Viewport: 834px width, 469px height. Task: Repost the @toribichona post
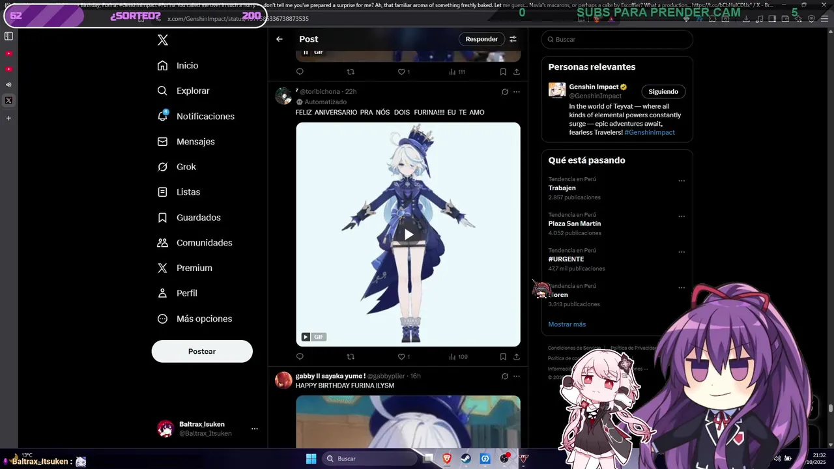[351, 356]
